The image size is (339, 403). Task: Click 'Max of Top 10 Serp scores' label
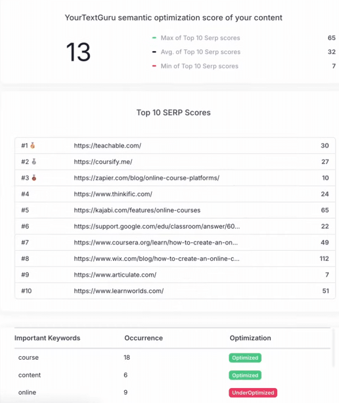point(200,38)
